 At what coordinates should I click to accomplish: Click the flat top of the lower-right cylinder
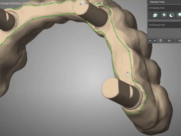click(110, 87)
